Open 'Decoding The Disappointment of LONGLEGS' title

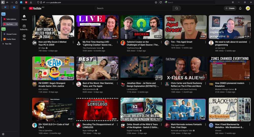(98, 126)
